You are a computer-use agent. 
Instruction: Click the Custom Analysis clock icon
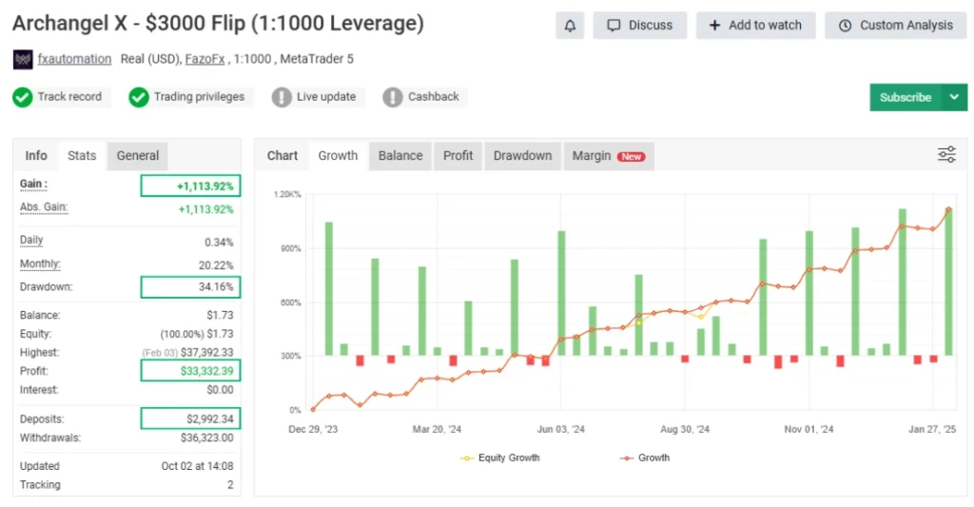pyautogui.click(x=846, y=26)
